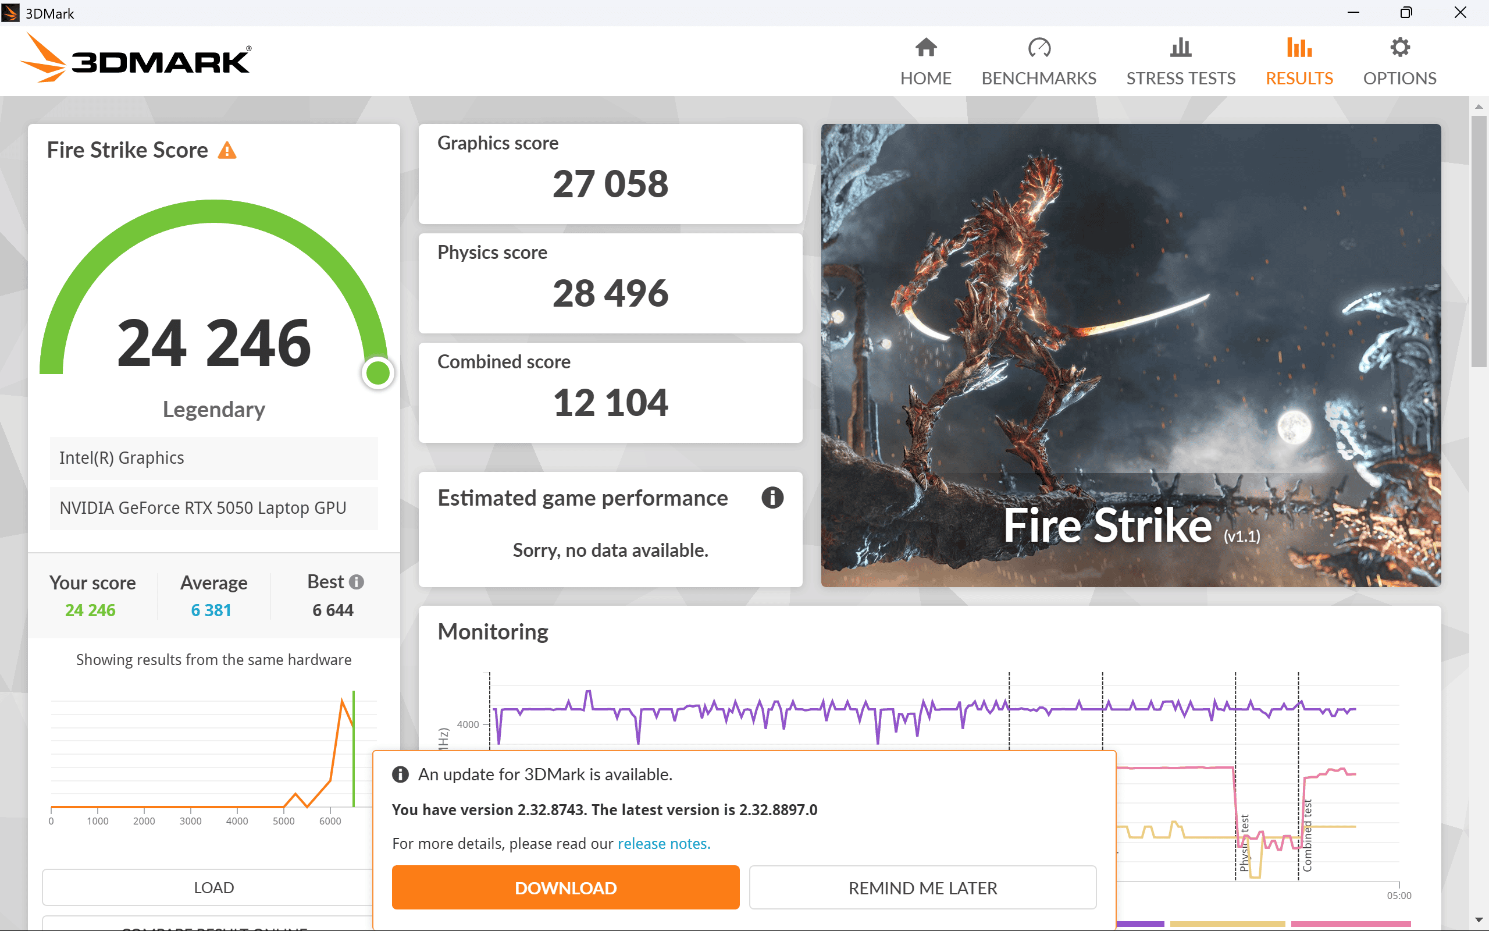This screenshot has height=931, width=1489.
Task: Click the Best score 6 644
Action: pyautogui.click(x=333, y=610)
